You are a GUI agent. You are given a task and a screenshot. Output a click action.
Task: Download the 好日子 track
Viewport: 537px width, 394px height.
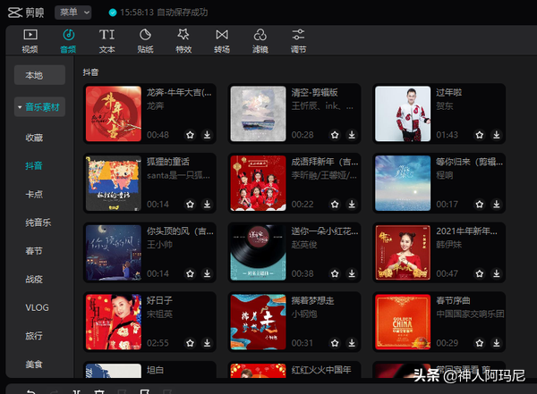208,343
